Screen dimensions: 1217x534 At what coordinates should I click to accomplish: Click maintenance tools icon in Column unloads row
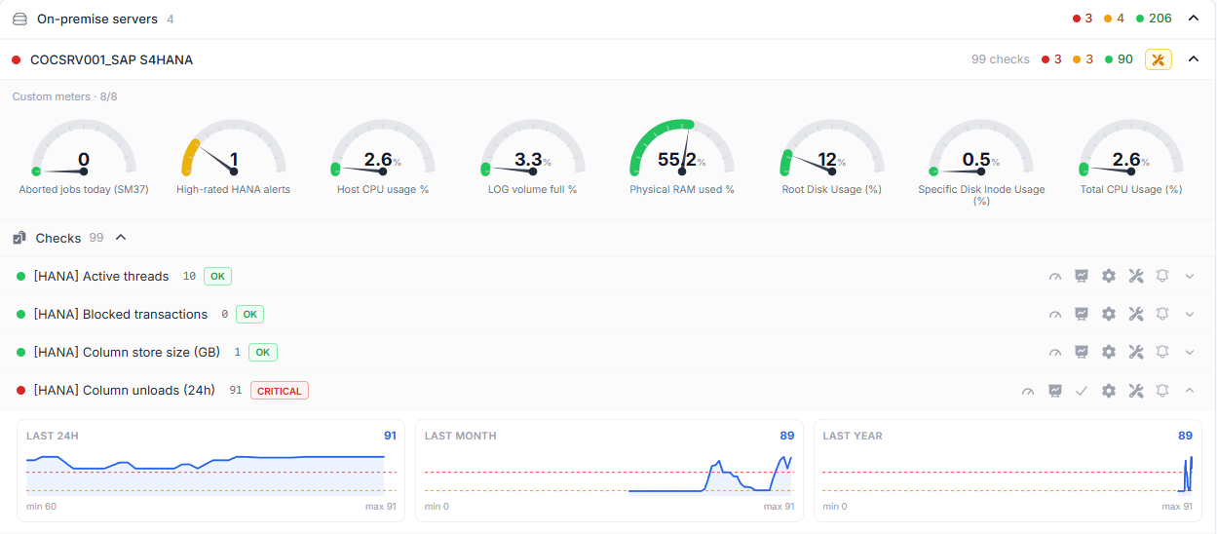pos(1135,391)
